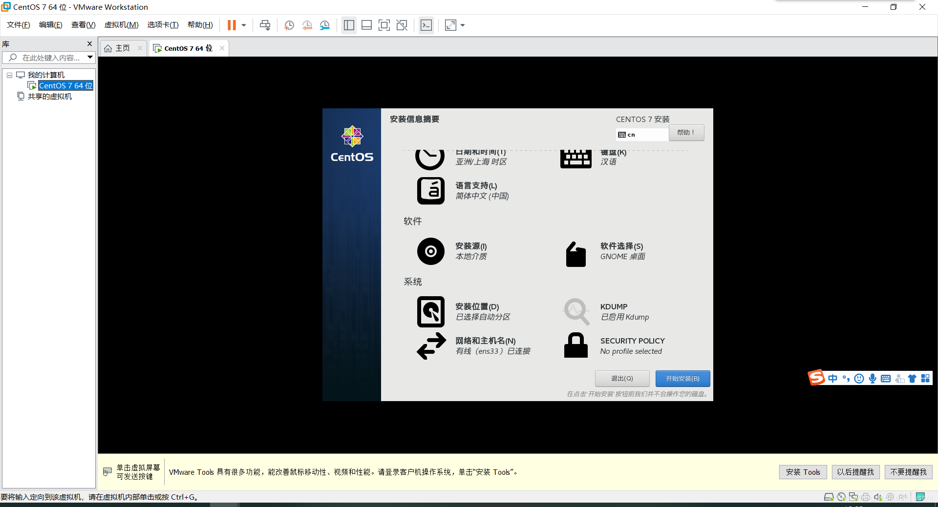
Task: Open the 虚拟机(M) menu
Action: (122, 25)
